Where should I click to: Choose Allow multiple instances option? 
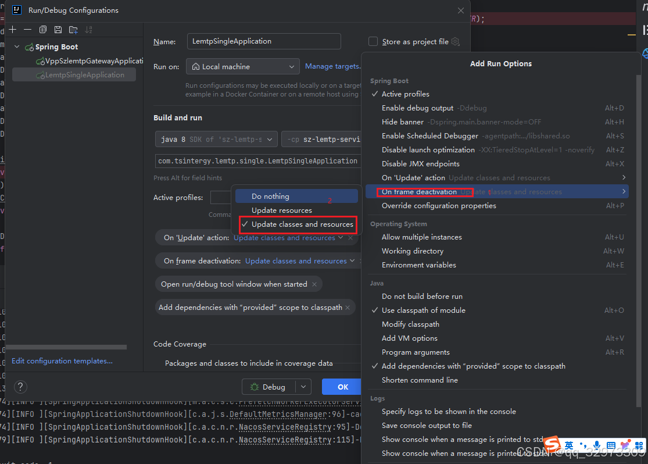pos(497,237)
